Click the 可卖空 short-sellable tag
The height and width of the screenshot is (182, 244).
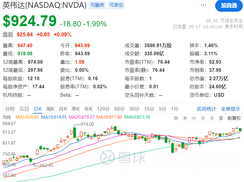(116, 5)
